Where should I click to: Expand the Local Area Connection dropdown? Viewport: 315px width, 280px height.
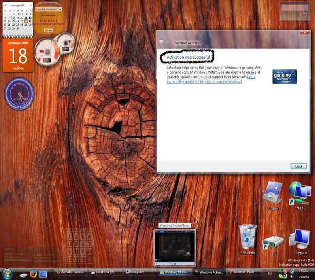point(60,9)
